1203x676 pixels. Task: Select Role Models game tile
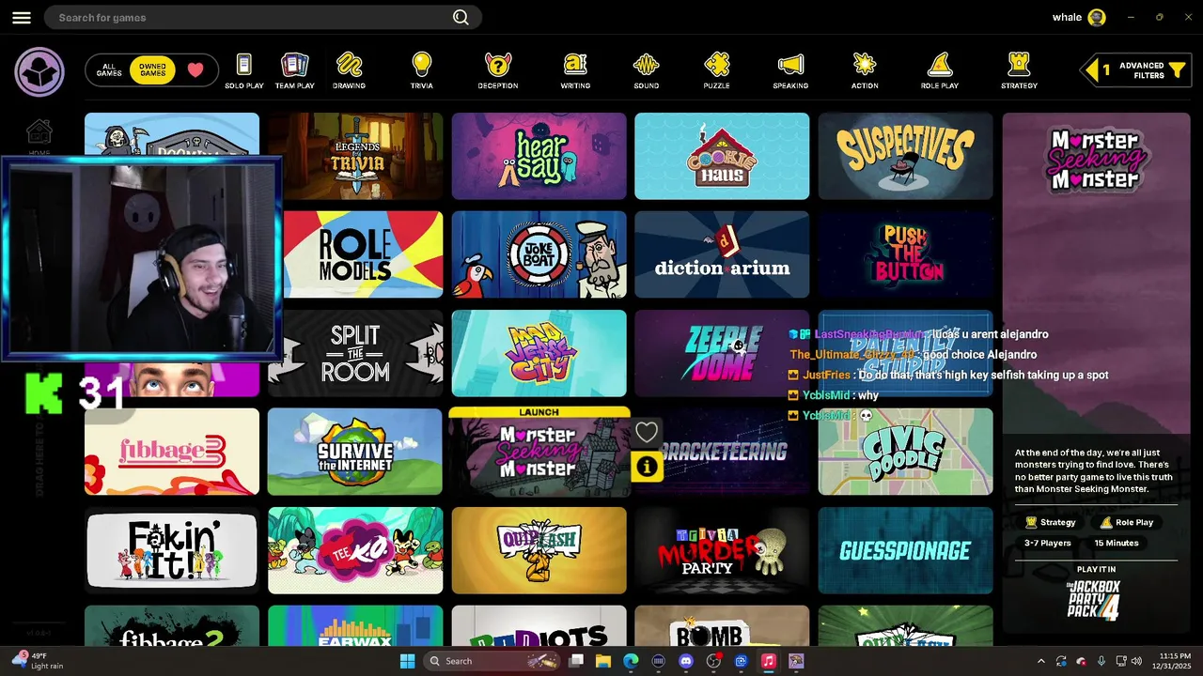point(363,254)
